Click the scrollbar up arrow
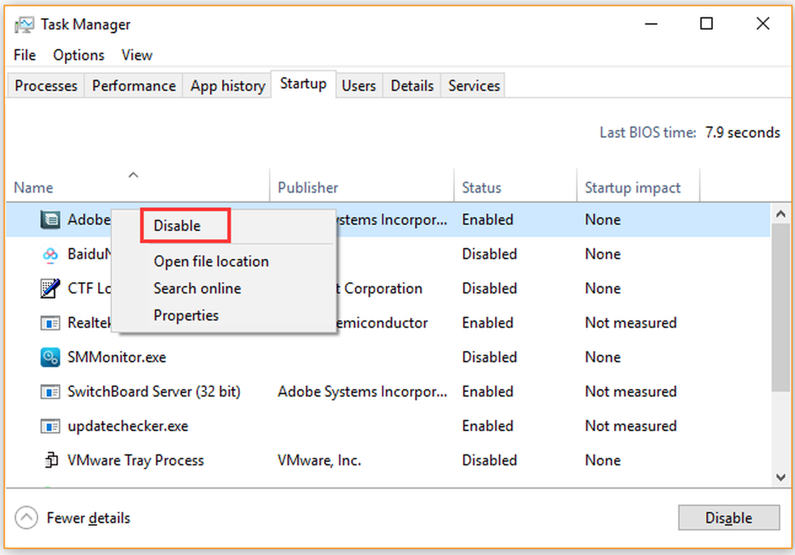This screenshot has height=555, width=795. (780, 214)
